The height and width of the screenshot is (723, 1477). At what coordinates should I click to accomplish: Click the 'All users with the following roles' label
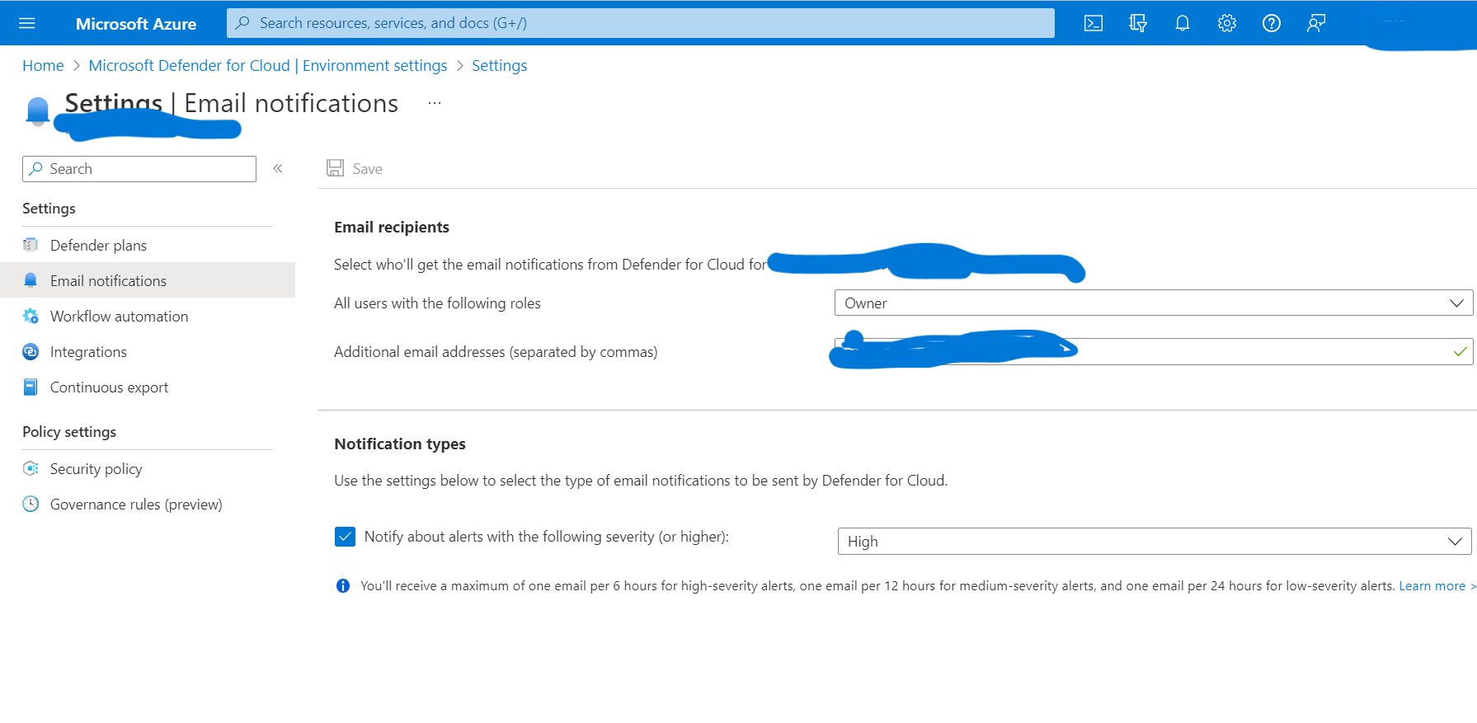pyautogui.click(x=437, y=303)
